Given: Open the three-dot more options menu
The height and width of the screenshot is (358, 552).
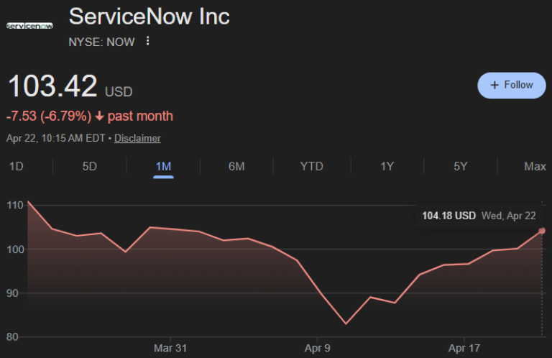Looking at the screenshot, I should click(148, 41).
